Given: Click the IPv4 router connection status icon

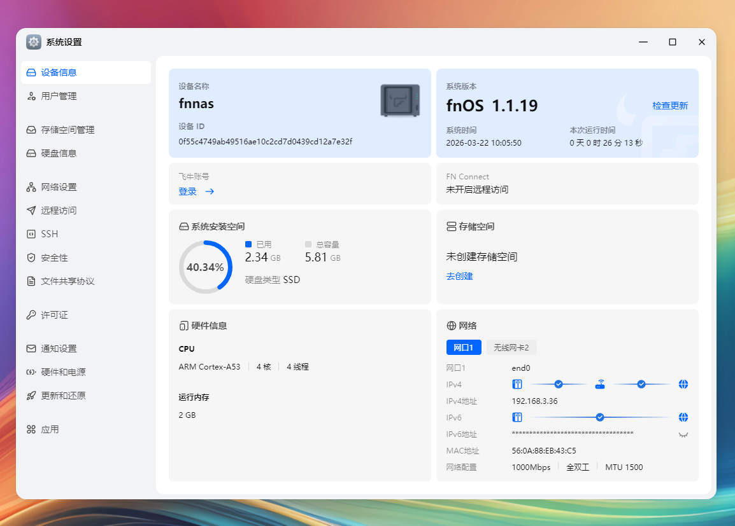Looking at the screenshot, I should pyautogui.click(x=600, y=384).
